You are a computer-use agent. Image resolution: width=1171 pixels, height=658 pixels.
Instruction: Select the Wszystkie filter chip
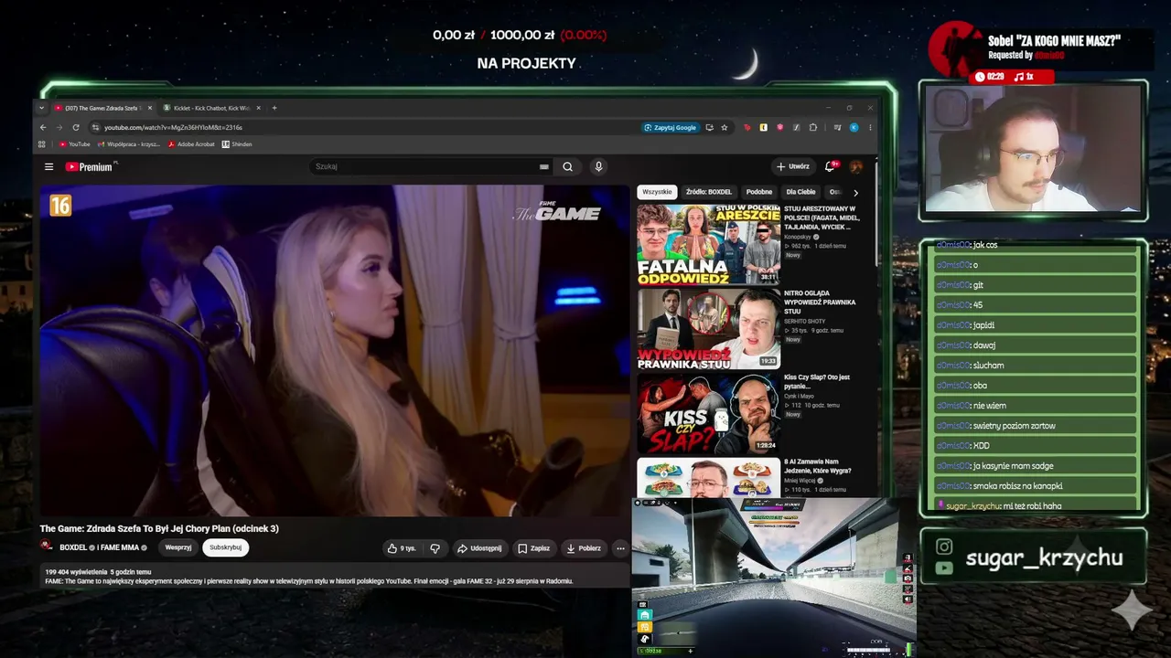657,192
